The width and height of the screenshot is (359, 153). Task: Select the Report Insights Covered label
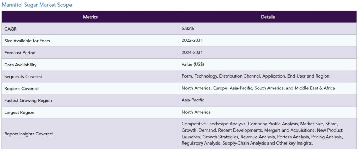[x=28, y=134]
